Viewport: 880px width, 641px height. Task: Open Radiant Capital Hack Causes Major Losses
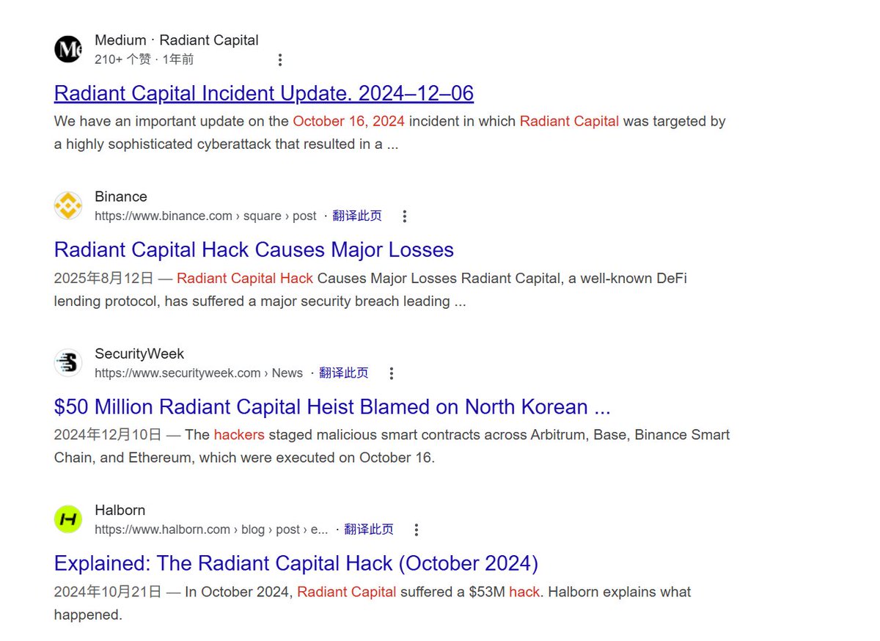click(254, 250)
